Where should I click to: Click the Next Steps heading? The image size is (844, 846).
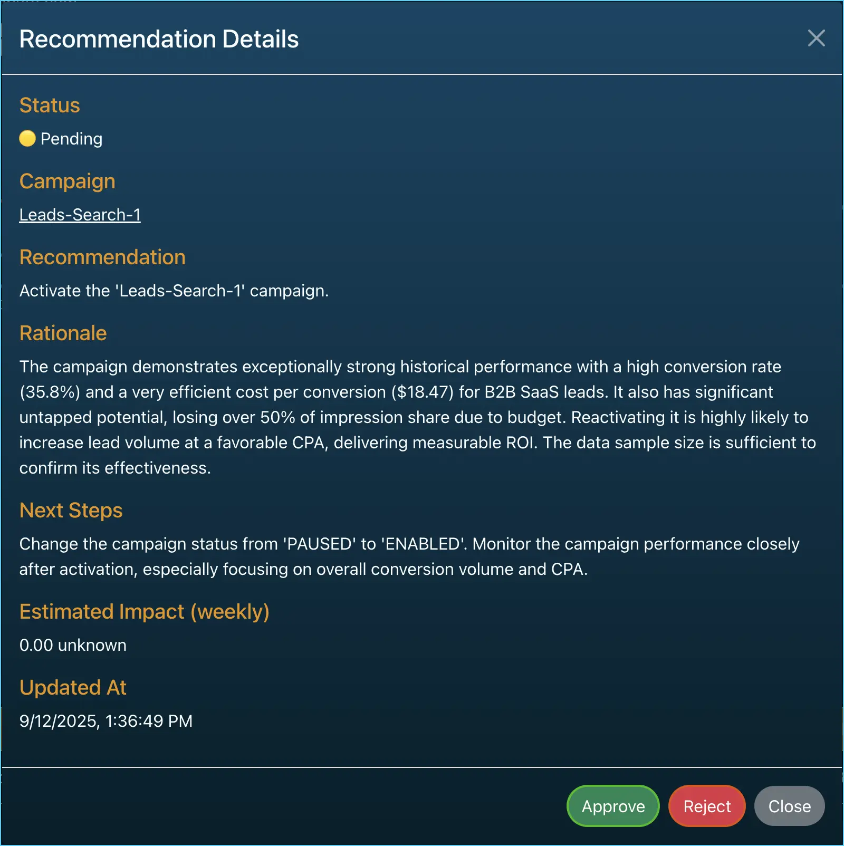pyautogui.click(x=71, y=510)
